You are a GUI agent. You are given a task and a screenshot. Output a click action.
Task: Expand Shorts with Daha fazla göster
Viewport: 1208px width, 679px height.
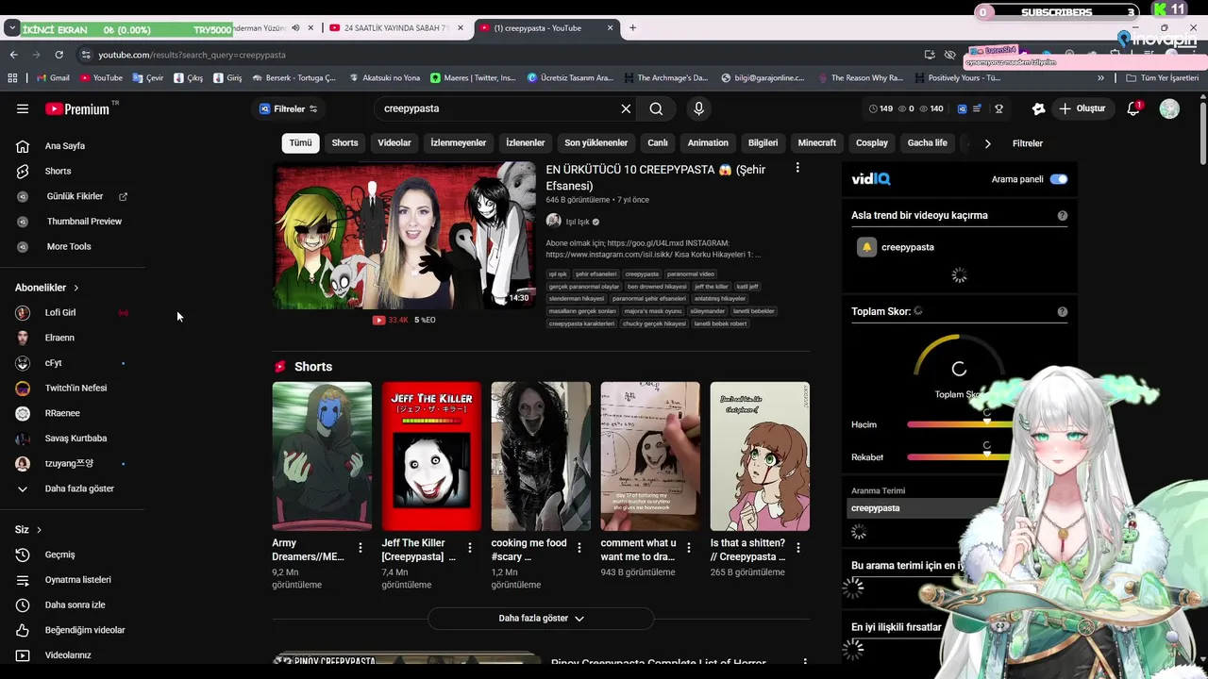click(541, 619)
